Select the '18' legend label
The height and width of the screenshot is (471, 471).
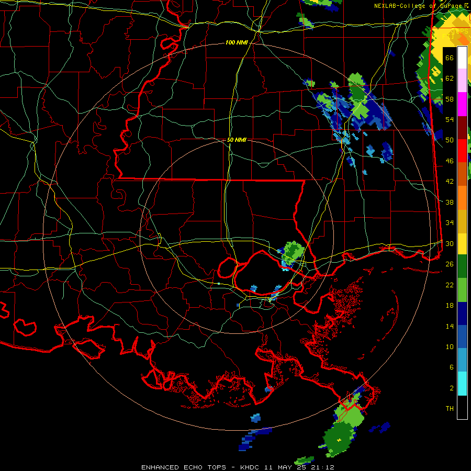click(450, 306)
